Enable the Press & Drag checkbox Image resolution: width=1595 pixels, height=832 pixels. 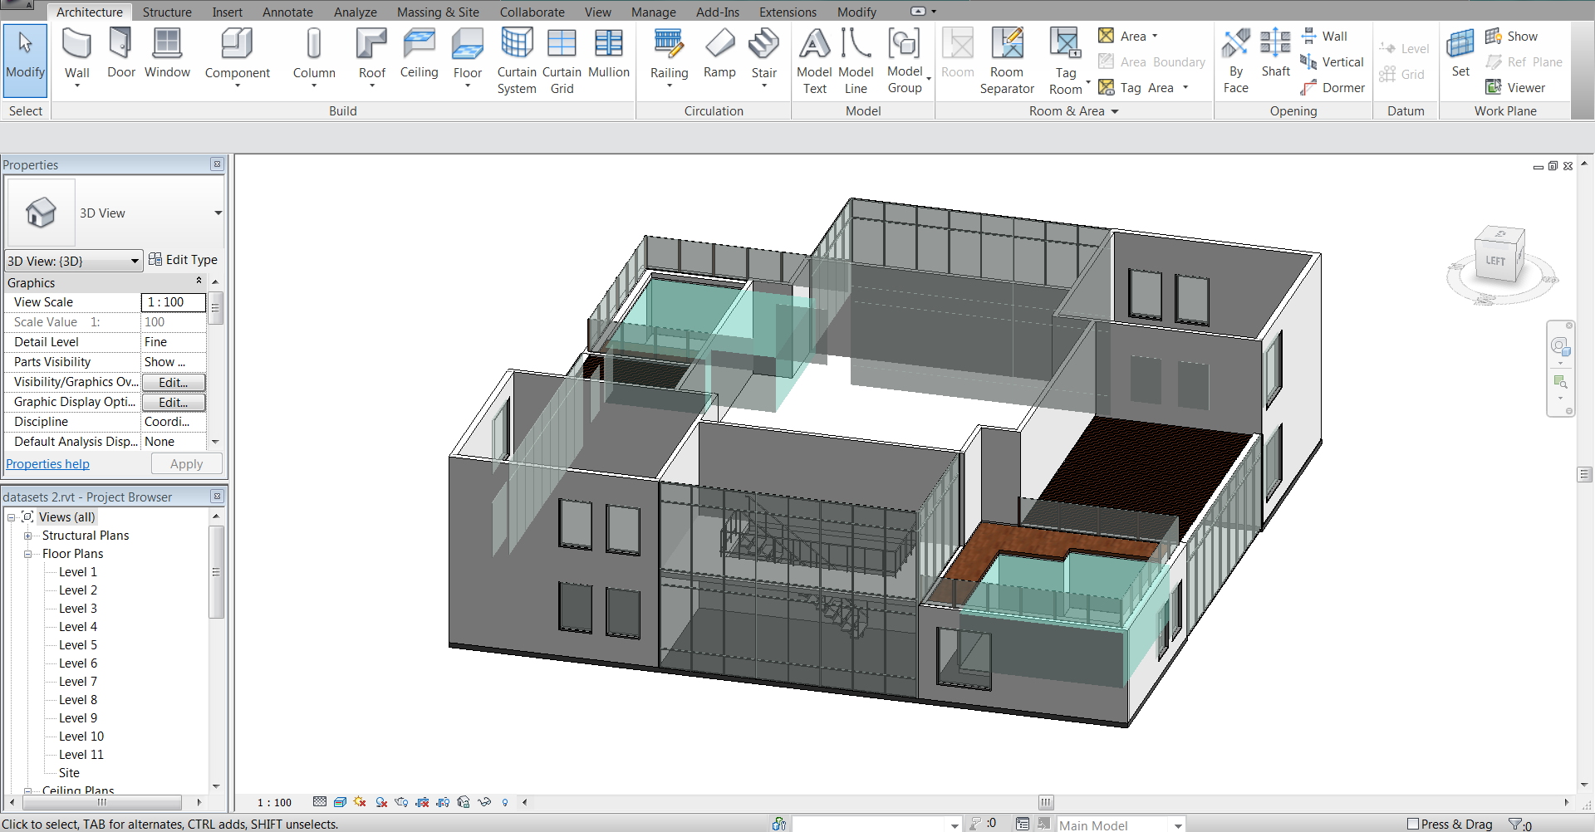point(1412,824)
